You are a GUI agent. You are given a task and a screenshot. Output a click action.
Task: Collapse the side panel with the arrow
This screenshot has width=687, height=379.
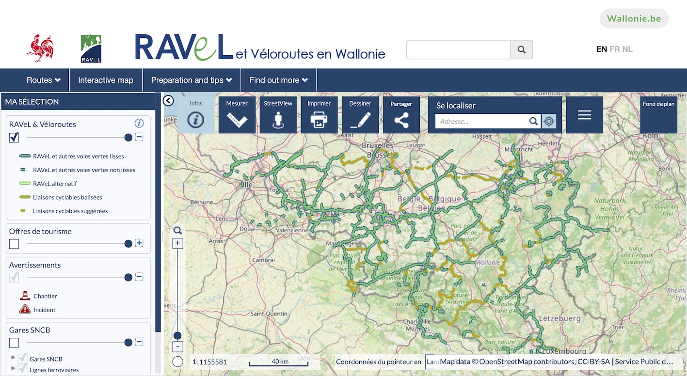point(168,101)
